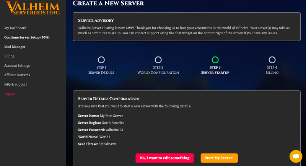This screenshot has width=306, height=166.
Task: Select the green Step 3 Server Startup circle
Action: click(x=215, y=60)
